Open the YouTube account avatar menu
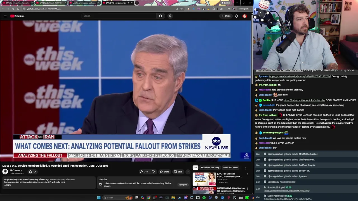 point(245,16)
